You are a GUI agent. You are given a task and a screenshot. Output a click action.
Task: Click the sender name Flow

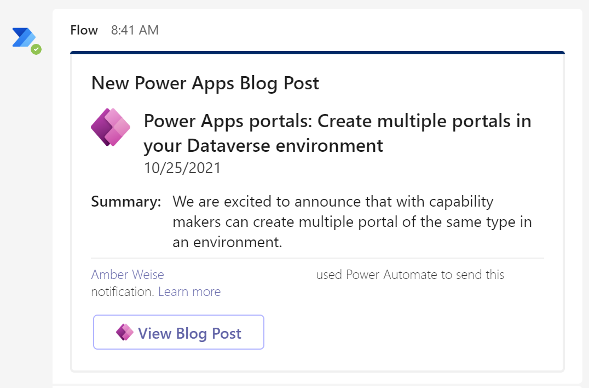click(x=83, y=30)
